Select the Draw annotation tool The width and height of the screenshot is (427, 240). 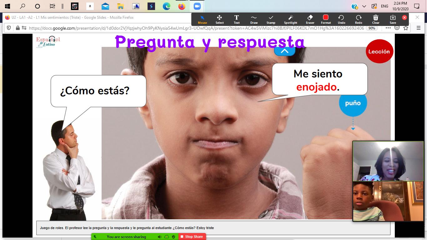click(x=254, y=19)
